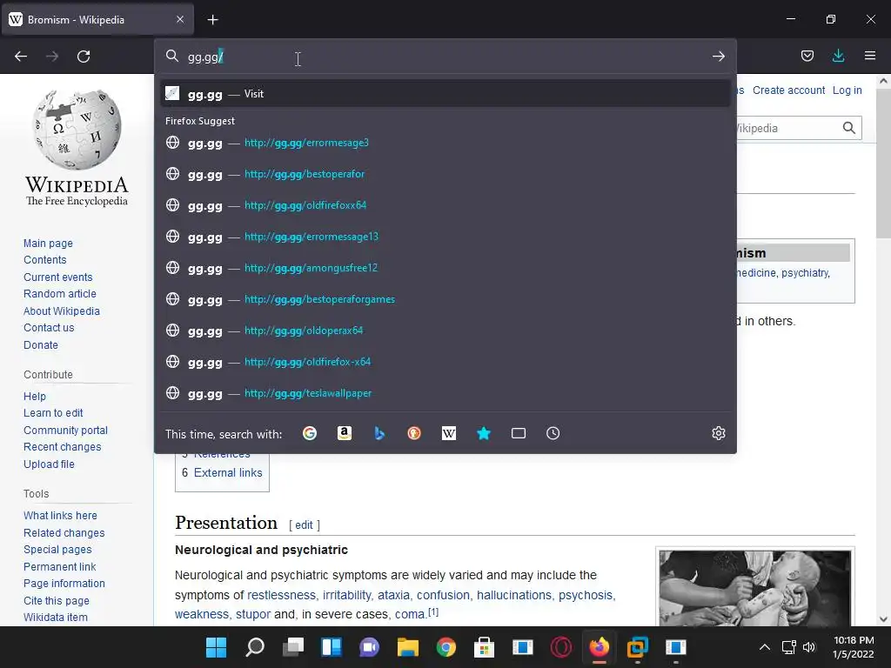Viewport: 891px width, 668px height.
Task: Click the Wikipedia search box
Action: [x=787, y=128]
